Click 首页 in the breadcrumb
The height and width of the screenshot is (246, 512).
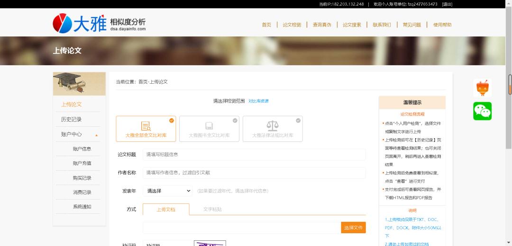coord(143,82)
